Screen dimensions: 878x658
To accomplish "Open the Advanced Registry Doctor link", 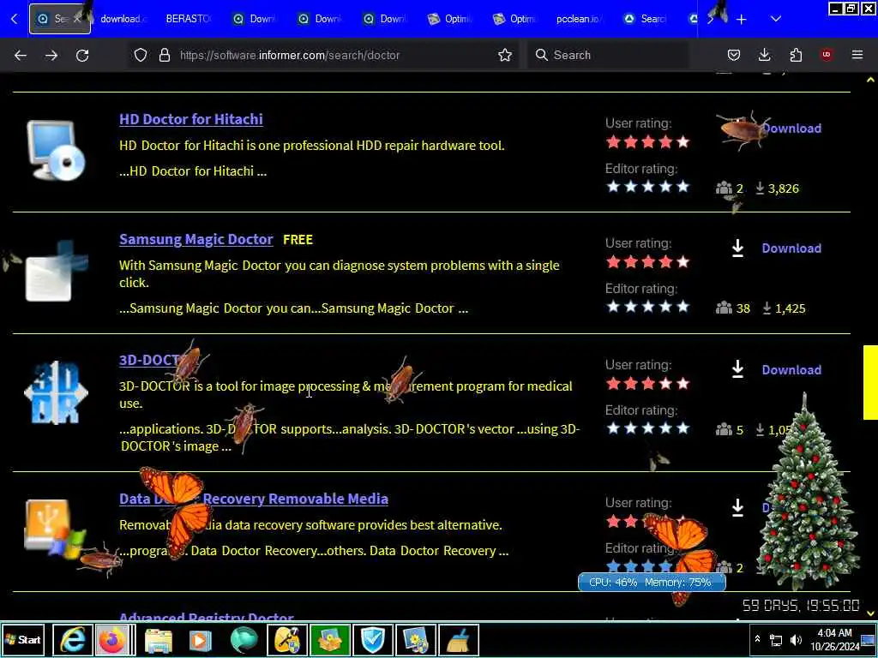I will 207,617.
